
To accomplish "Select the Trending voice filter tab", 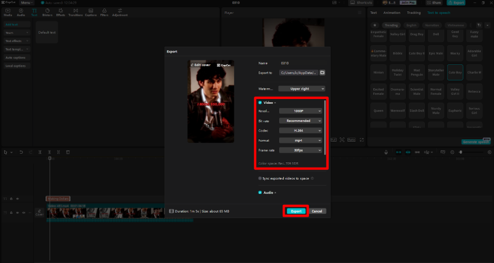I will pos(391,25).
